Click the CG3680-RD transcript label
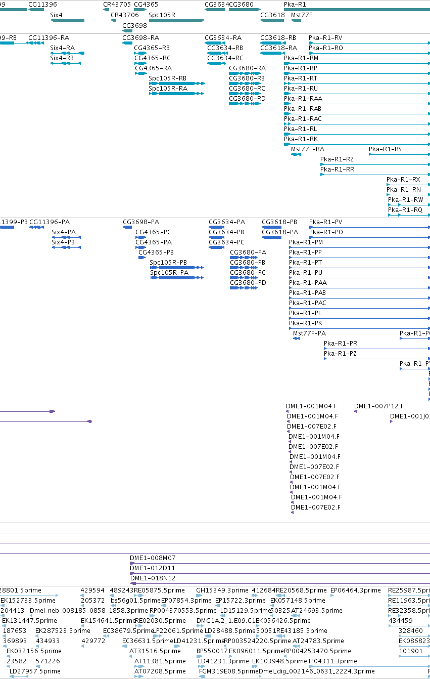430x679 pixels. (x=247, y=98)
